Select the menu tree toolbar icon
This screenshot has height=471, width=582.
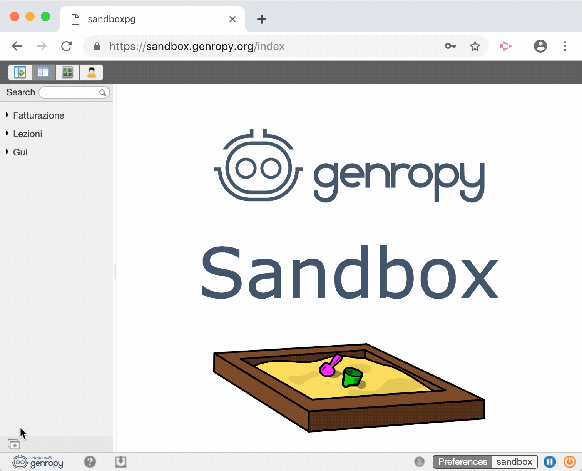point(20,72)
